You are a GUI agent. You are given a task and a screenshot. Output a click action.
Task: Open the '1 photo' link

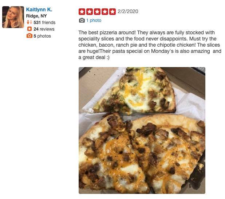tap(94, 20)
